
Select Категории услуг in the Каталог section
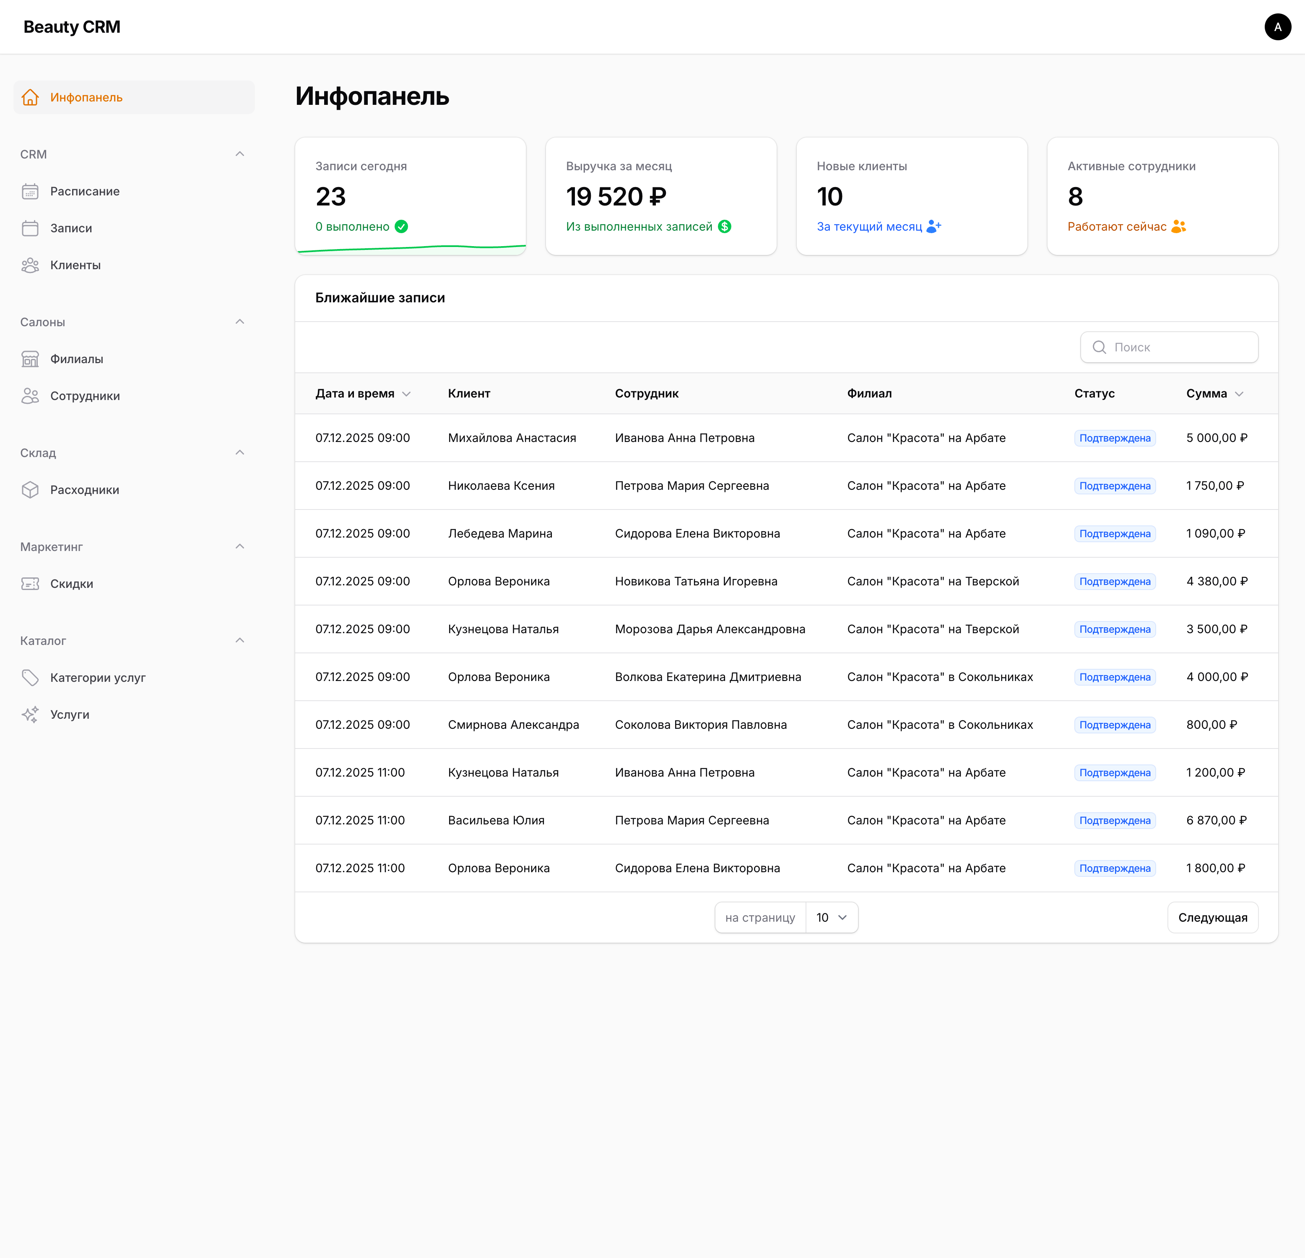tap(98, 677)
